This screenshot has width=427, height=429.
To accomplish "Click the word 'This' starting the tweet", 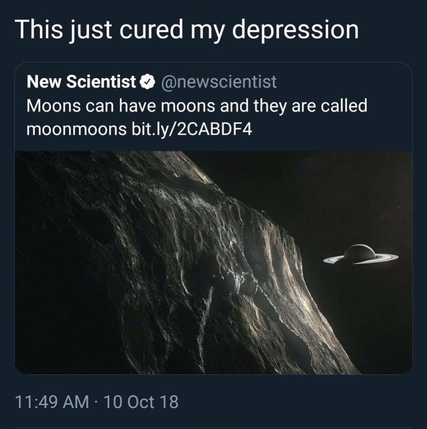I will 39,30.
